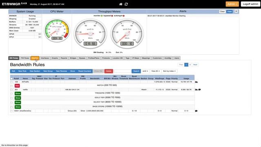Switch to the IP Maps tab
This screenshot has width=261, height=147.
[136, 58]
